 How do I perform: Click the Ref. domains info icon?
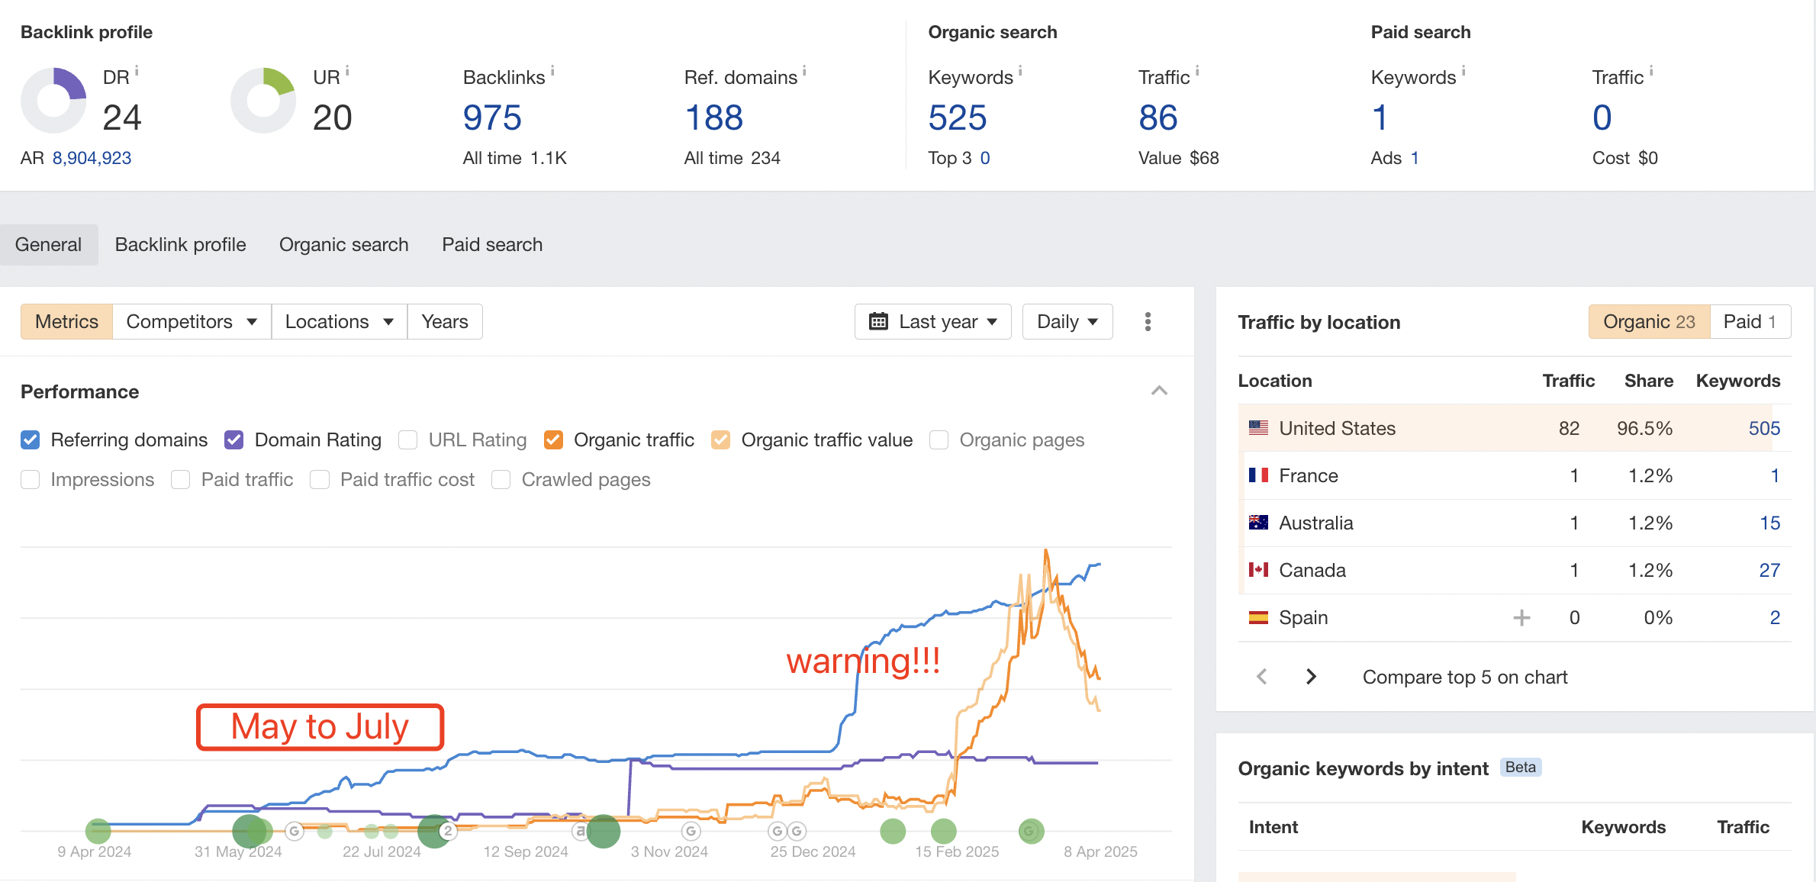coord(804,71)
